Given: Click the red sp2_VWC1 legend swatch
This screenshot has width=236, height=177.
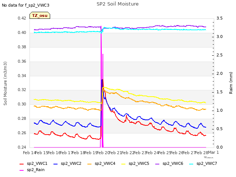Looking at the screenshot, I should click(x=22, y=164).
